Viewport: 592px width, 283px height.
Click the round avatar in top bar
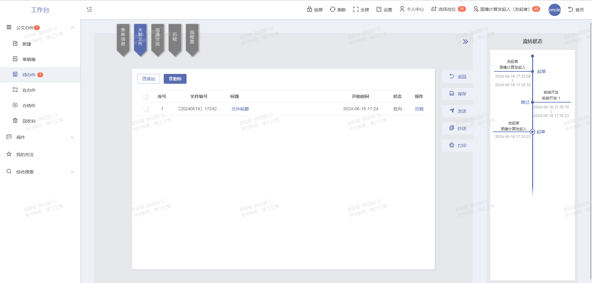(x=555, y=10)
